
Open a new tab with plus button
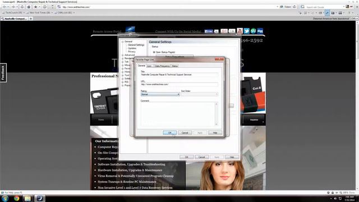tap(31, 19)
